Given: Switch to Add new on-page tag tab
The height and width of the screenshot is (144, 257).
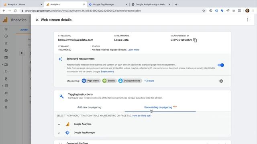Looking at the screenshot, I should [89, 107].
